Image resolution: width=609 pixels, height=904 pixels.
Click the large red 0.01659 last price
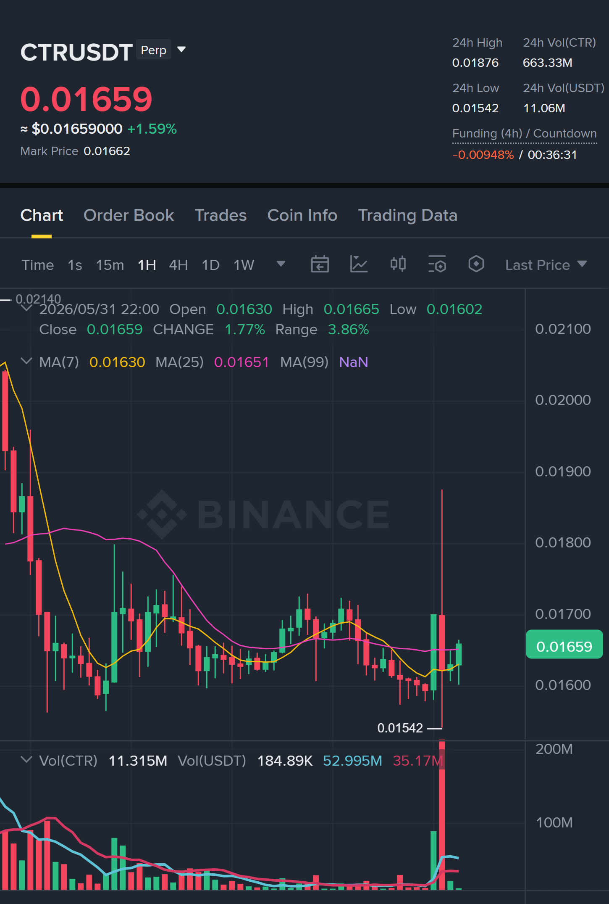coord(87,99)
